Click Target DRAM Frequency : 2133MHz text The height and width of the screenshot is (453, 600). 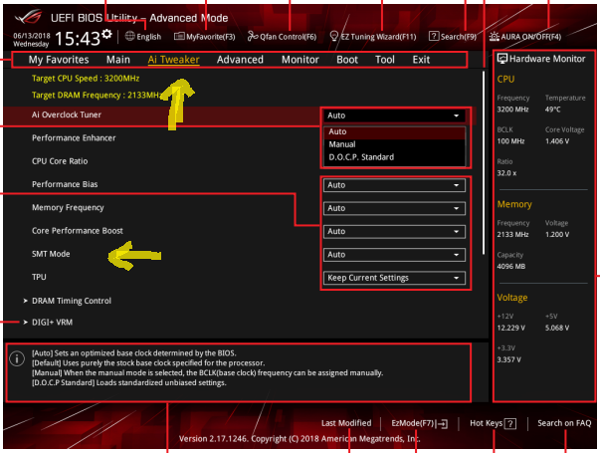(97, 95)
